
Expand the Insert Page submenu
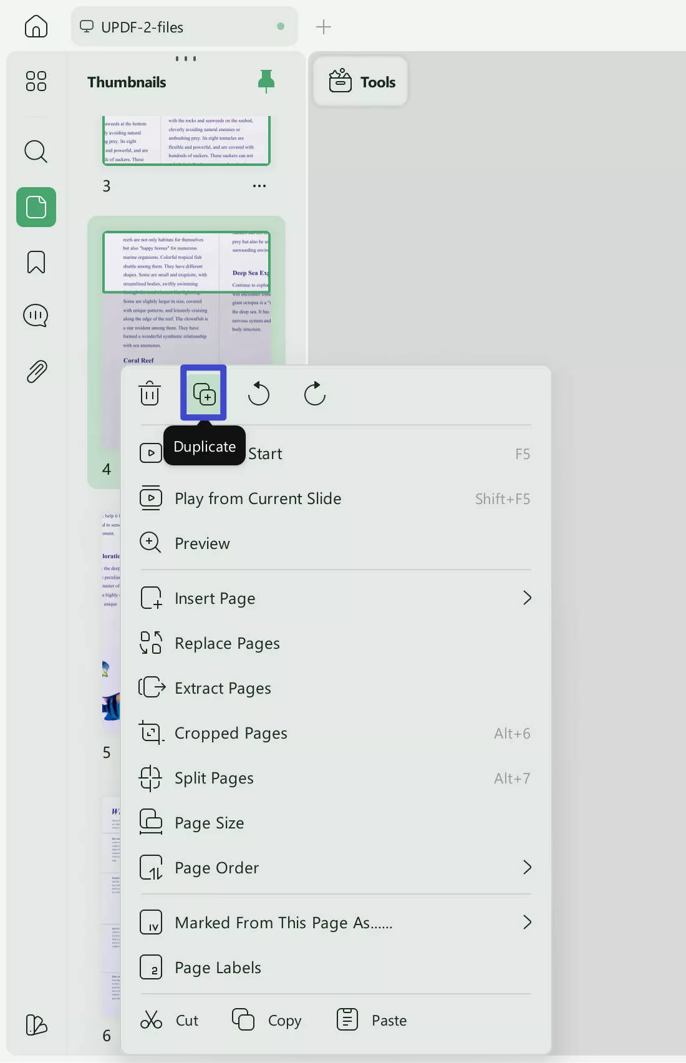pyautogui.click(x=526, y=598)
